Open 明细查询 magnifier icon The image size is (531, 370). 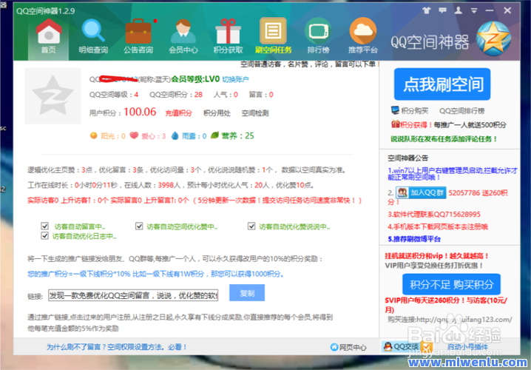[93, 36]
